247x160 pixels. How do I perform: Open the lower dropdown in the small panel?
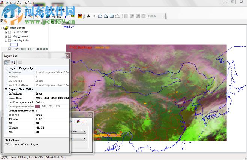coord(84,138)
